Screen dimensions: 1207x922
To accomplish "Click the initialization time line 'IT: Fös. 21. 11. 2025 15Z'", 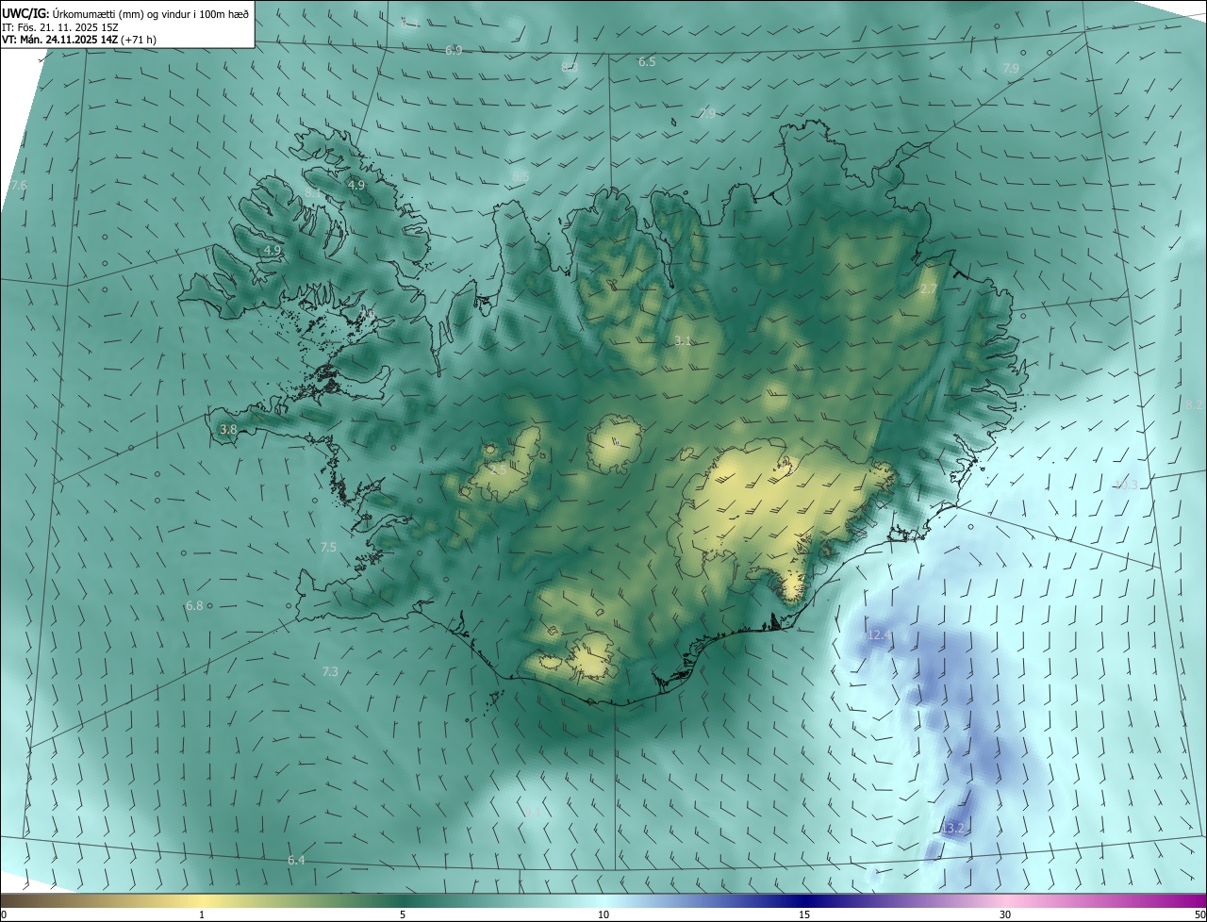I will pyautogui.click(x=59, y=26).
